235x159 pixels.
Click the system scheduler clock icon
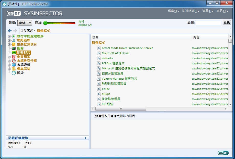[14, 61]
